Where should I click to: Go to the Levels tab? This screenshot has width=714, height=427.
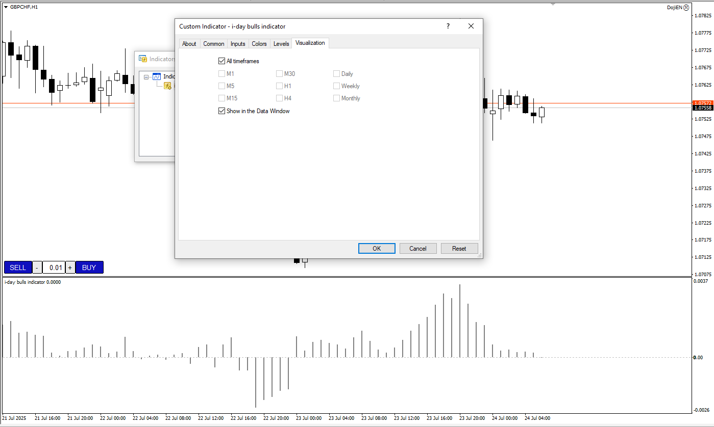click(x=281, y=44)
